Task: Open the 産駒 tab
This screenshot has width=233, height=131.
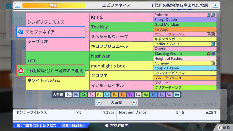Action: click(54, 5)
